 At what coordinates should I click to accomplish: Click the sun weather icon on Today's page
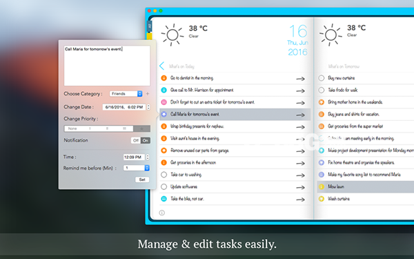point(172,35)
